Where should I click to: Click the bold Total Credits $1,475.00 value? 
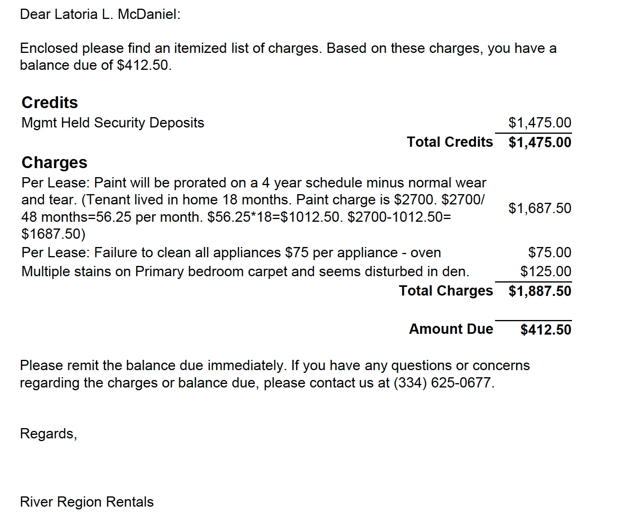[540, 142]
